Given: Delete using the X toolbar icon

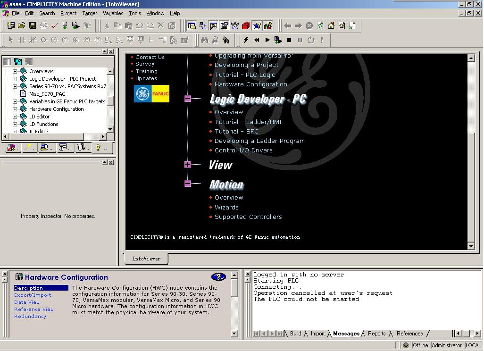Looking at the screenshot, I should tap(161, 25).
